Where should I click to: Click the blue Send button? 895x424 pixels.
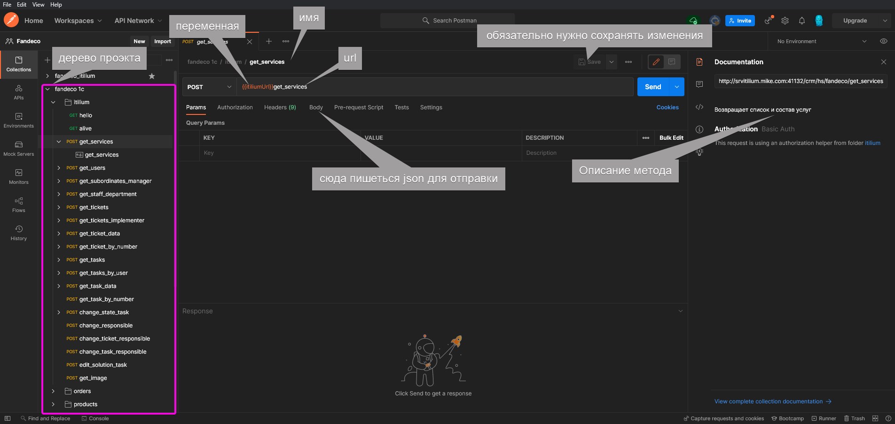[652, 87]
